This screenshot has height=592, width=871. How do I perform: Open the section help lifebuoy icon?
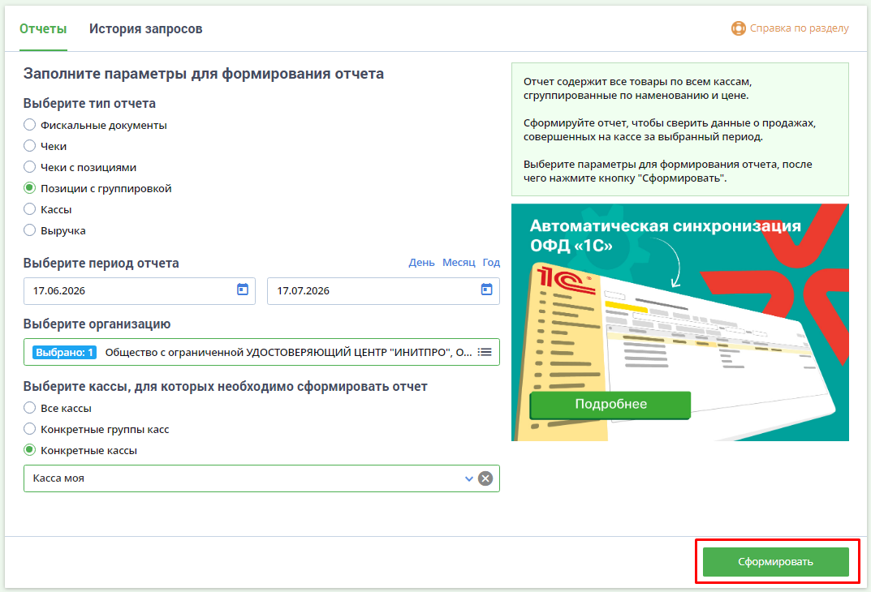pyautogui.click(x=738, y=28)
